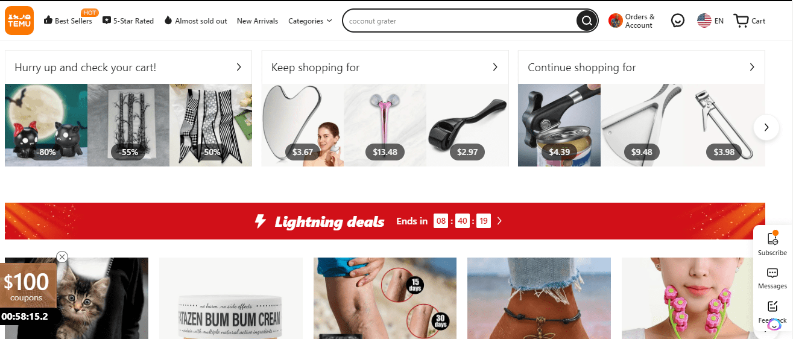Close the $100 coupons popup
793x339 pixels.
(x=62, y=257)
